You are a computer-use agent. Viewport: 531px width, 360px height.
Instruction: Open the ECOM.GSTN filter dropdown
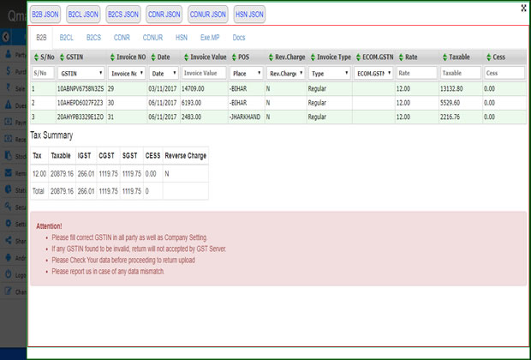[373, 73]
